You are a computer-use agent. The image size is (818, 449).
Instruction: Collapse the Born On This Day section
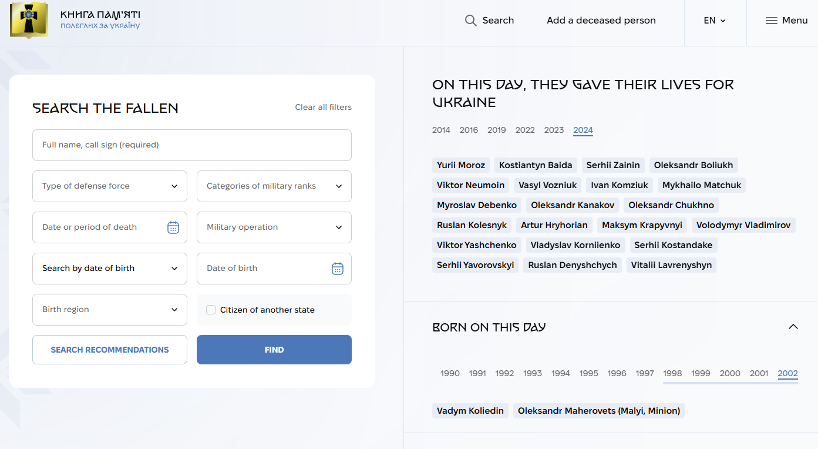point(793,327)
